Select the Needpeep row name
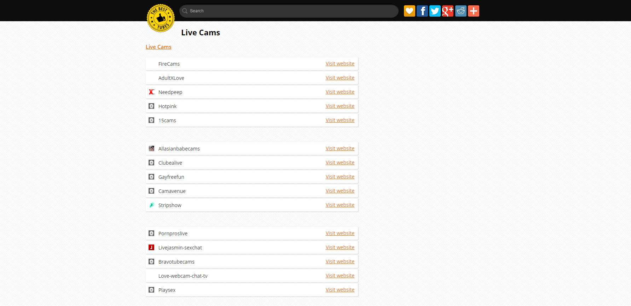Image resolution: width=631 pixels, height=306 pixels. pos(170,92)
